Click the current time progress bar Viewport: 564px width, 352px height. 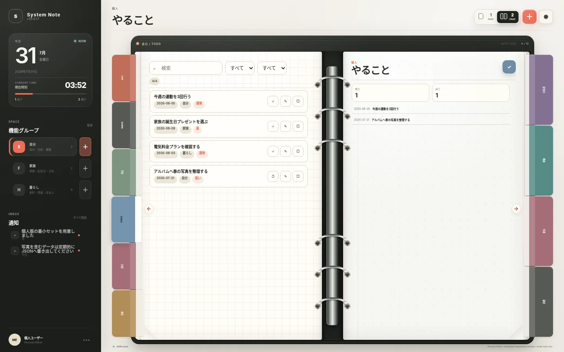pos(51,94)
